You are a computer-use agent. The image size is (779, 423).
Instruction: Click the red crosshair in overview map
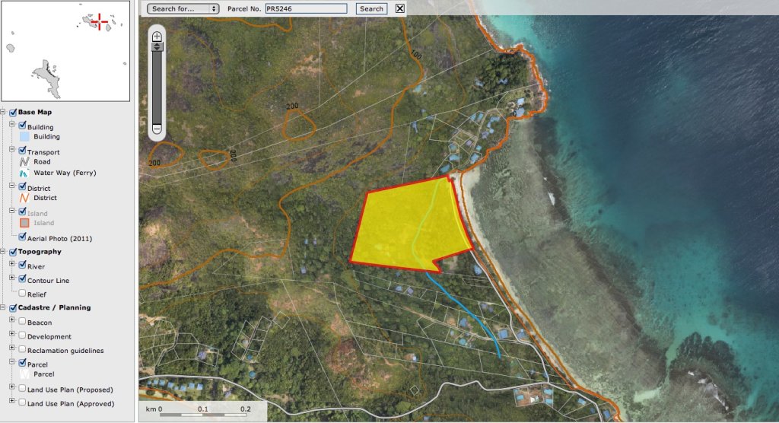(97, 20)
